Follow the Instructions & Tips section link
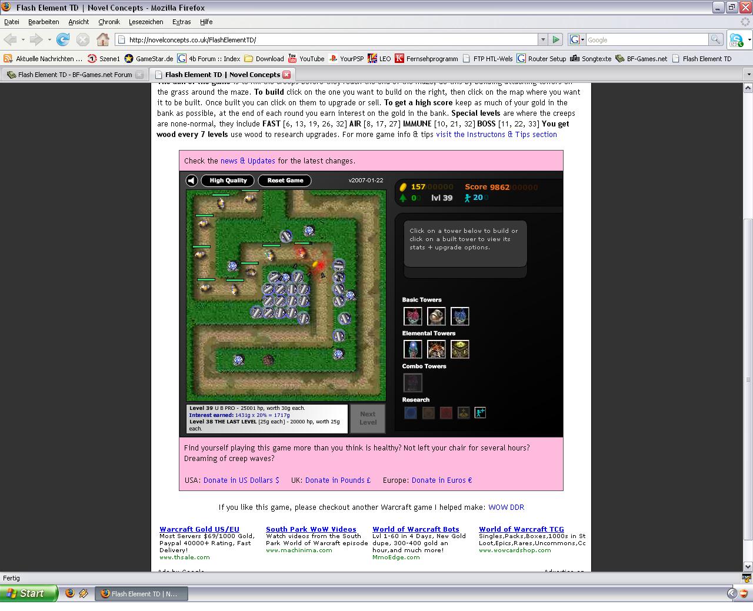Screen dimensions: 753x611 click(497, 134)
